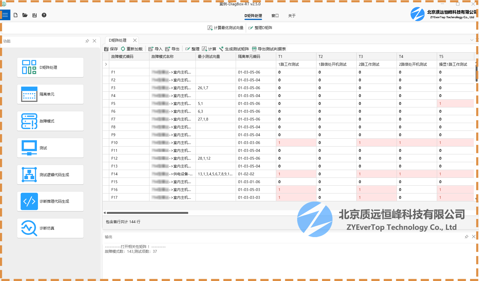Viewport: 479px width, 281px height.
Task: Open 诊断仿真 function card
Action: pyautogui.click(x=50, y=228)
